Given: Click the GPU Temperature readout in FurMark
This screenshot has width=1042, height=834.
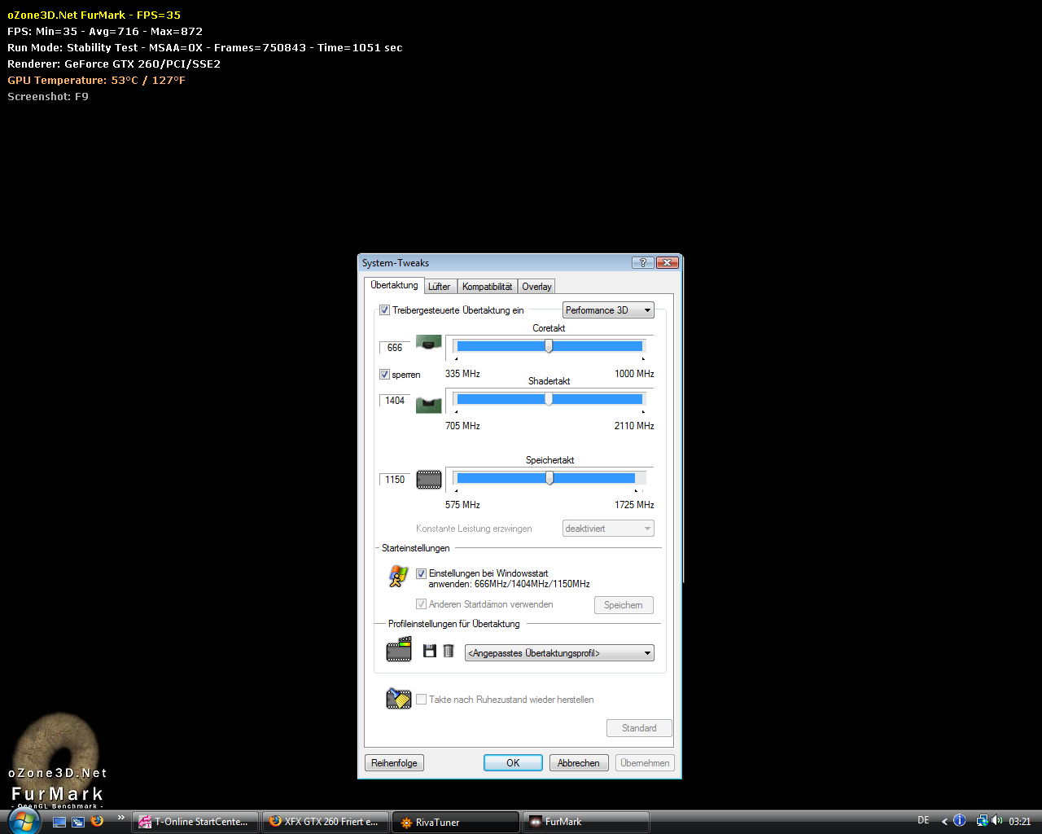Looking at the screenshot, I should coord(96,80).
